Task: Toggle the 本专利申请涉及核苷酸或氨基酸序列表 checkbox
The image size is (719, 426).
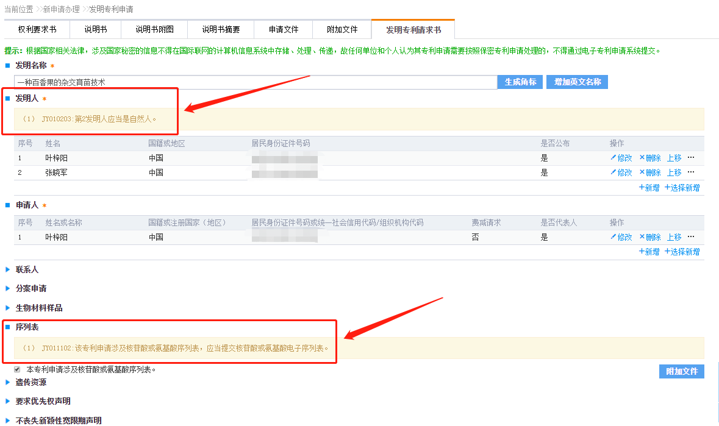Action: [17, 369]
